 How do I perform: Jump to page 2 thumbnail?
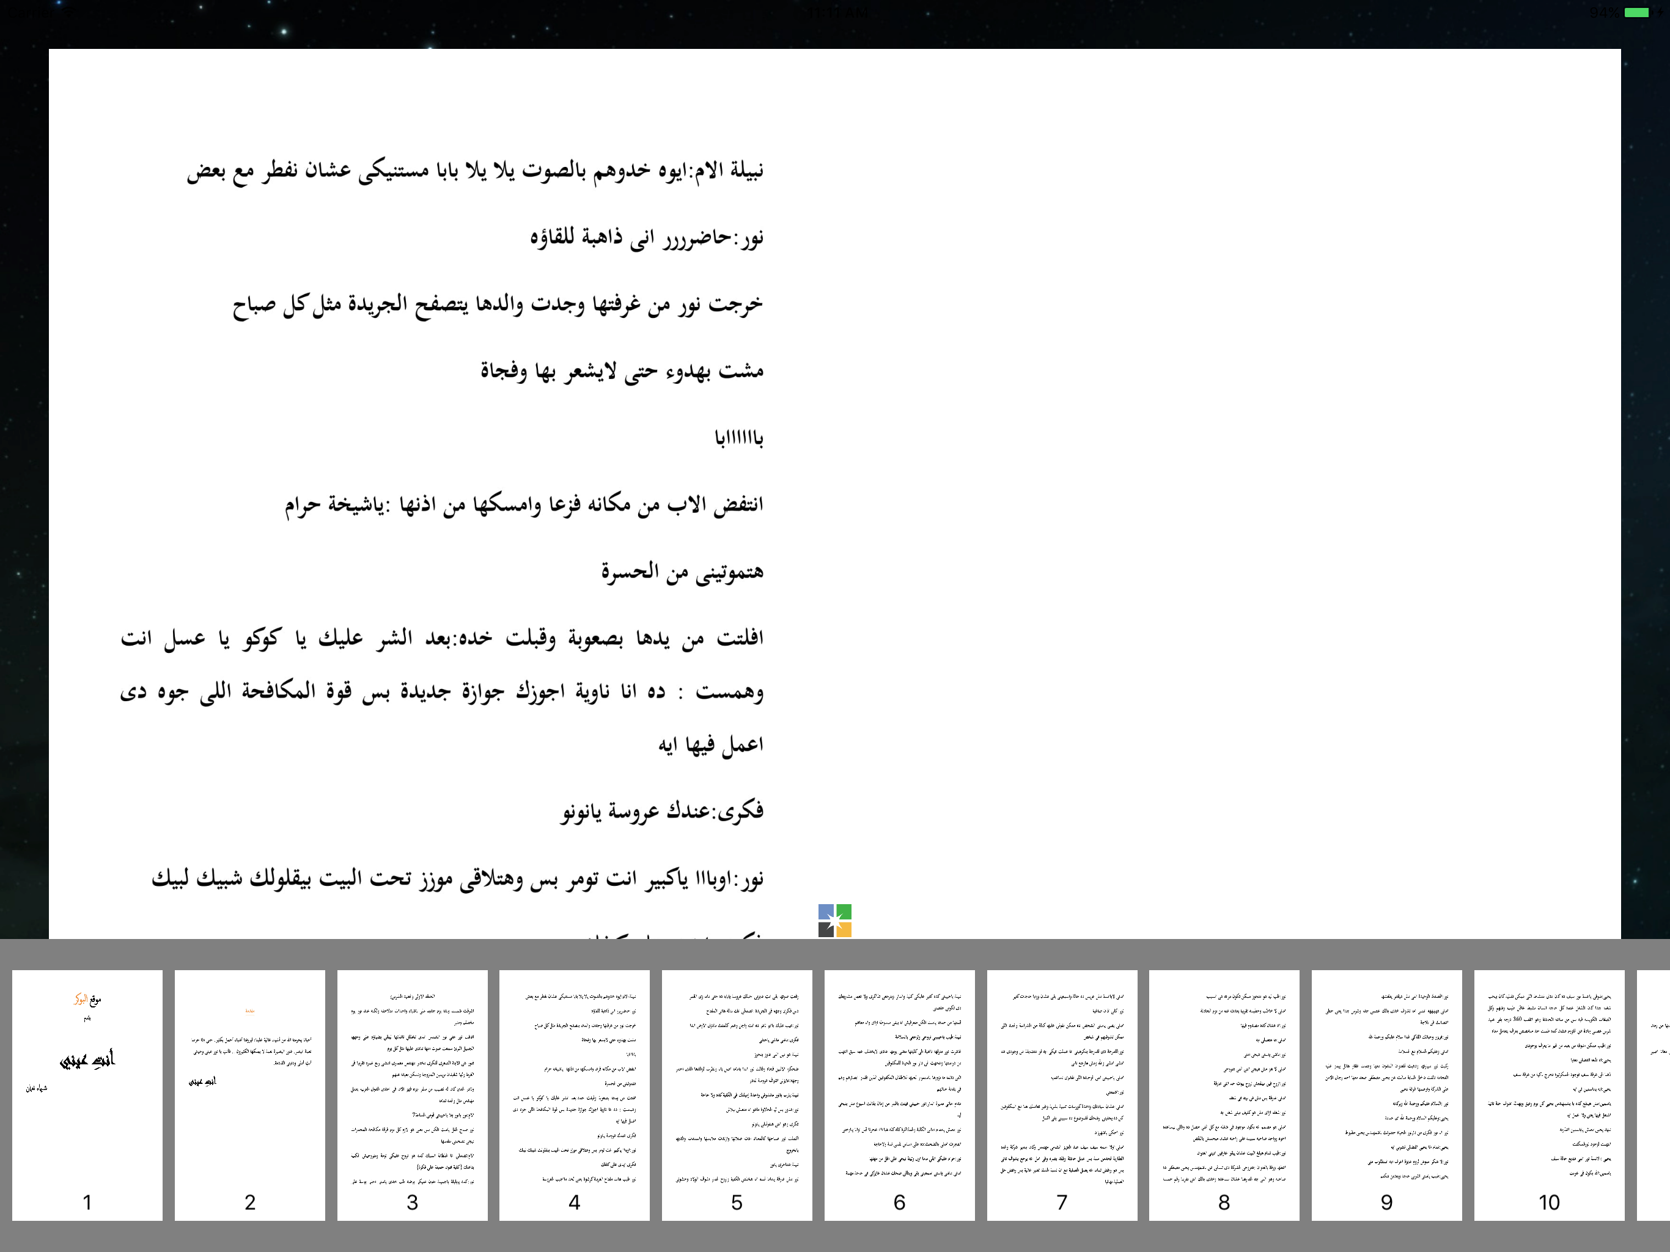(250, 1095)
